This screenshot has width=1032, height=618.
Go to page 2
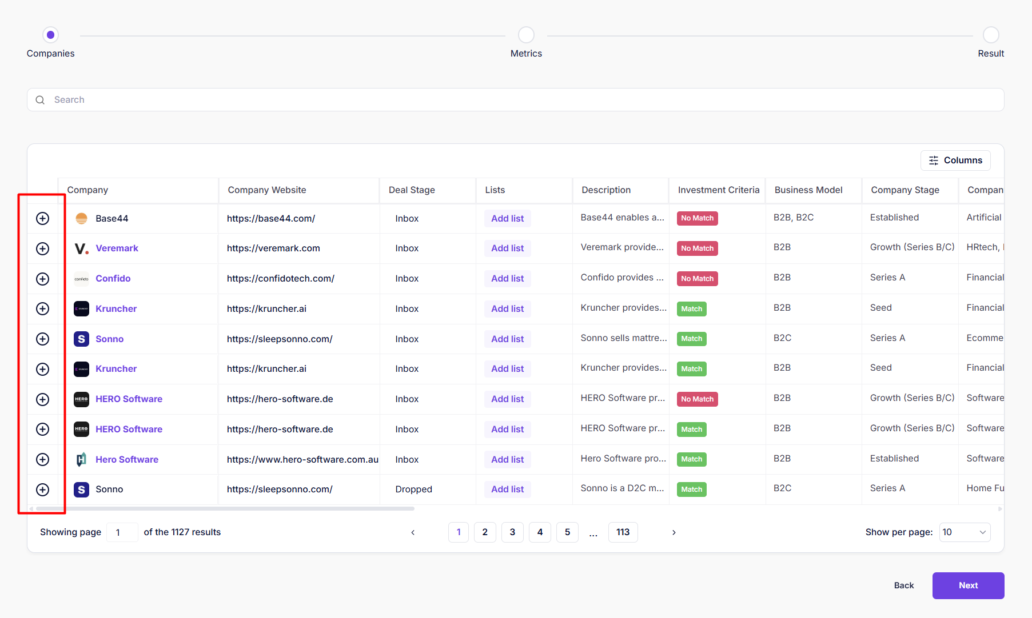pyautogui.click(x=485, y=532)
